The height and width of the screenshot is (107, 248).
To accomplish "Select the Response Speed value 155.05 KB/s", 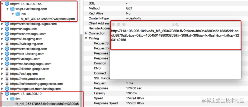I will coord(135,103).
